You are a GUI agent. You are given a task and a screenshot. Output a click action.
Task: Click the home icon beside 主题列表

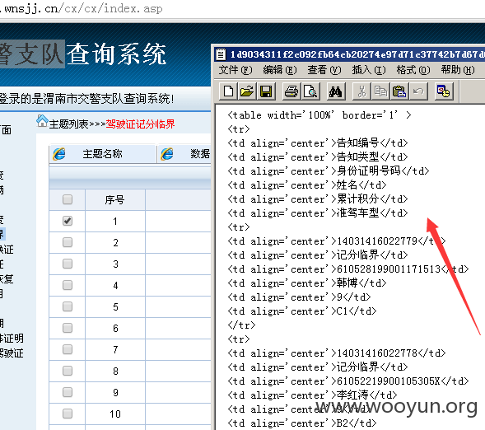pos(42,121)
